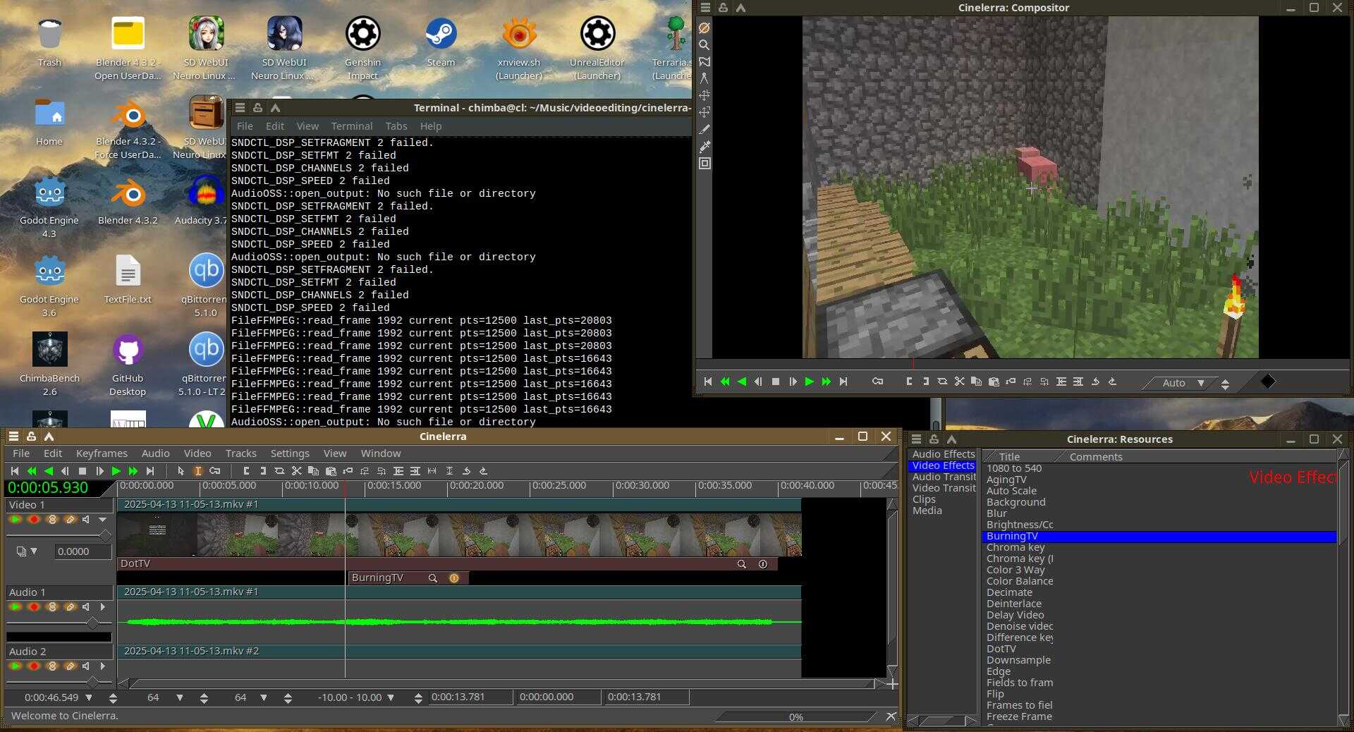This screenshot has width=1354, height=732.
Task: Open the Keyframes menu
Action: (x=102, y=453)
